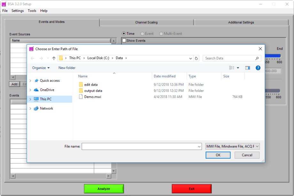
Task: Navigate back using the back arrow
Action: (32, 58)
